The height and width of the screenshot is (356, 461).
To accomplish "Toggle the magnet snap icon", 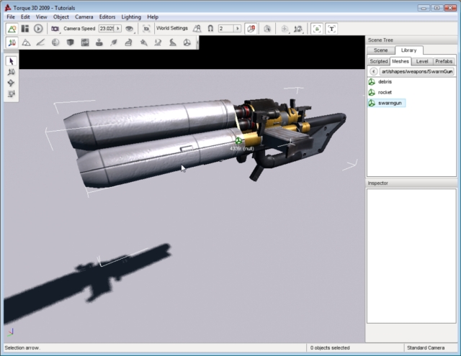I will [210, 29].
